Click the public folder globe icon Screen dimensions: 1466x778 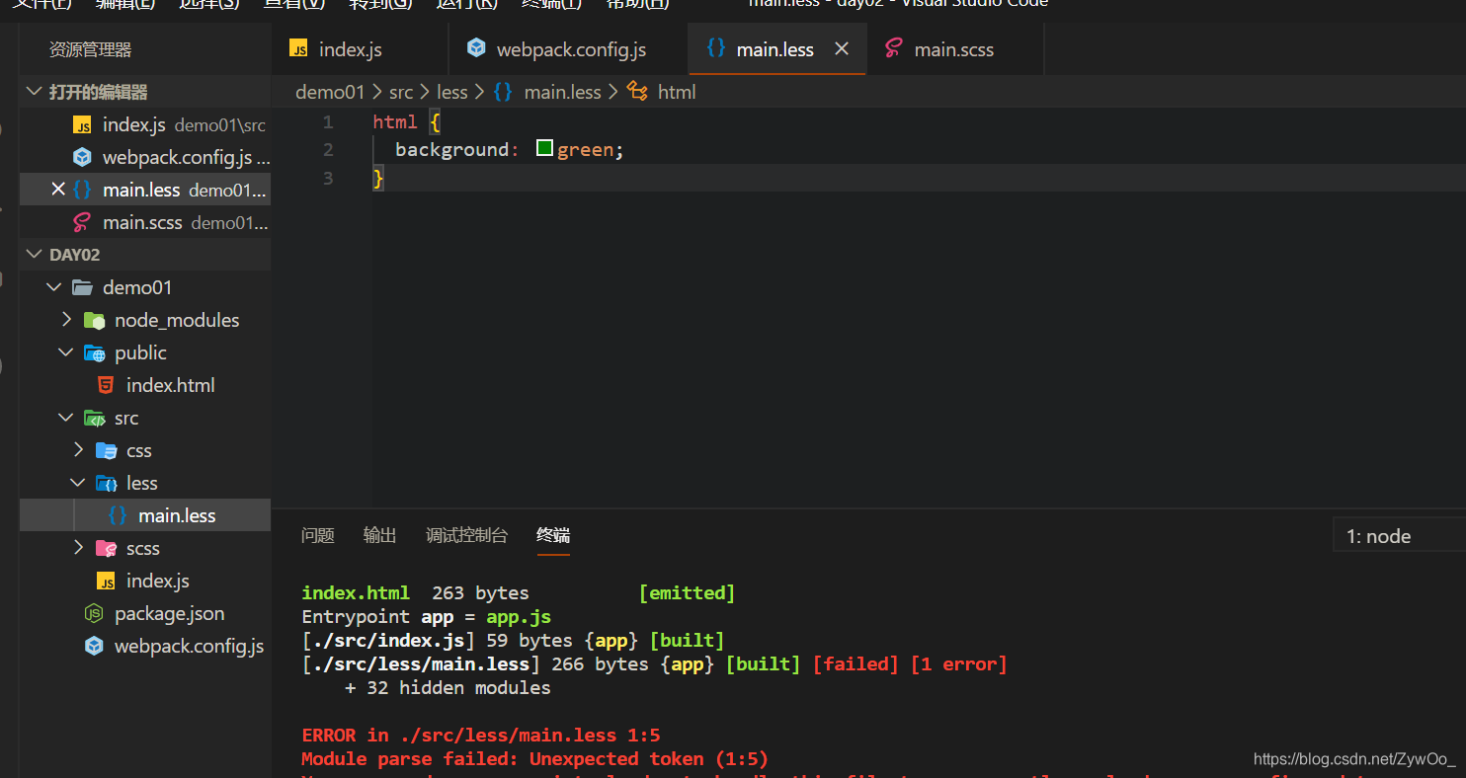[x=94, y=352]
